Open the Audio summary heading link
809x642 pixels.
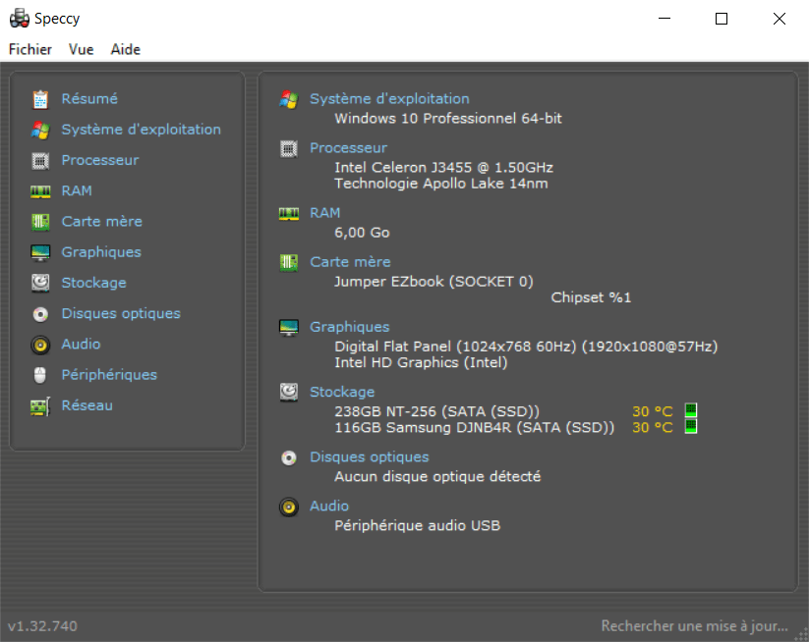[x=329, y=506]
